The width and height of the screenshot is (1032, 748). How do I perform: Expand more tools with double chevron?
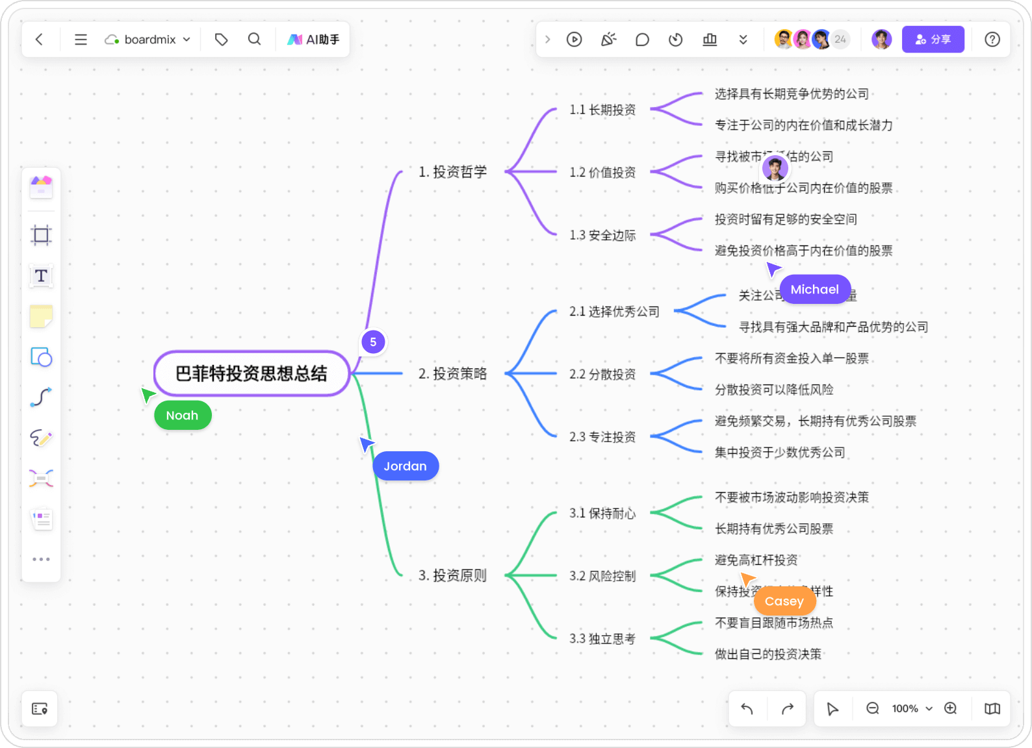743,40
